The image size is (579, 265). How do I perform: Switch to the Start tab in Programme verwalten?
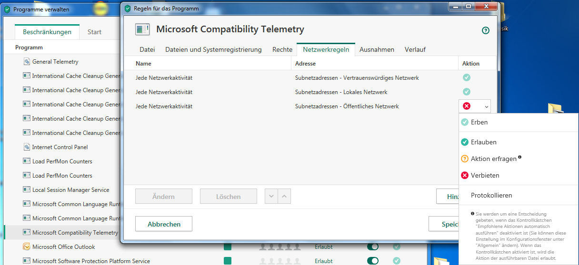tap(94, 32)
